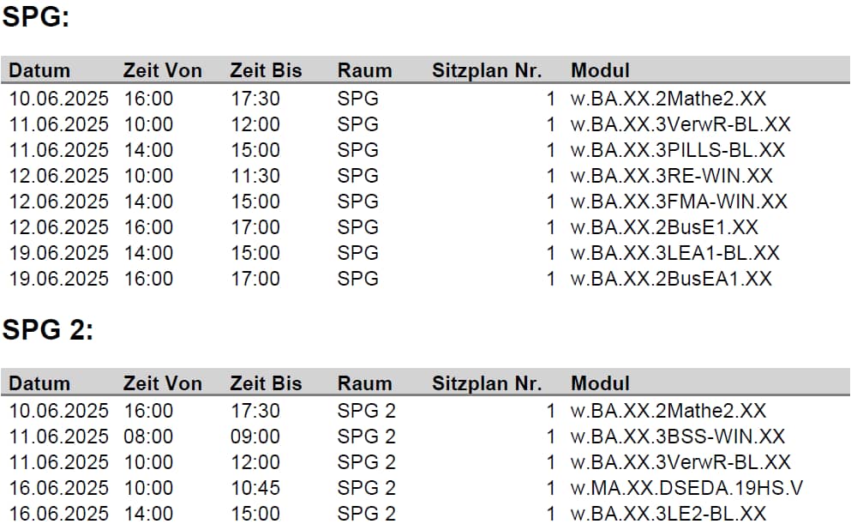This screenshot has height=530, width=851.
Task: Select module w.BA.XX.3PILLS-BL.XX
Action: [x=677, y=150]
